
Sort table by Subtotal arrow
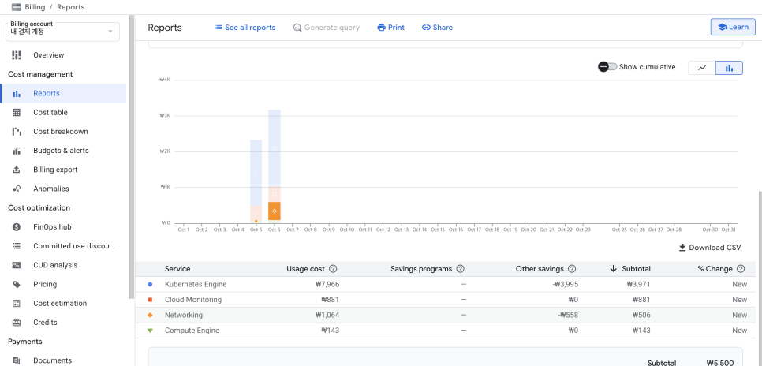[x=613, y=269]
